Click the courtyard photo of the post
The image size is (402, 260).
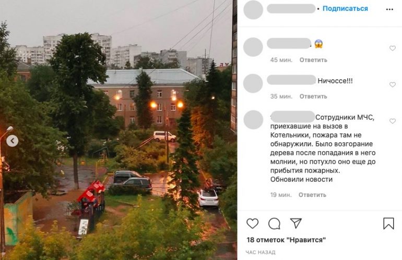pos(119,130)
